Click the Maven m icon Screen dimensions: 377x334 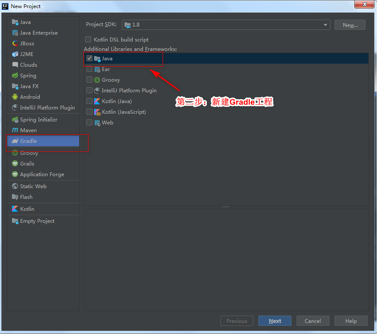coord(15,130)
